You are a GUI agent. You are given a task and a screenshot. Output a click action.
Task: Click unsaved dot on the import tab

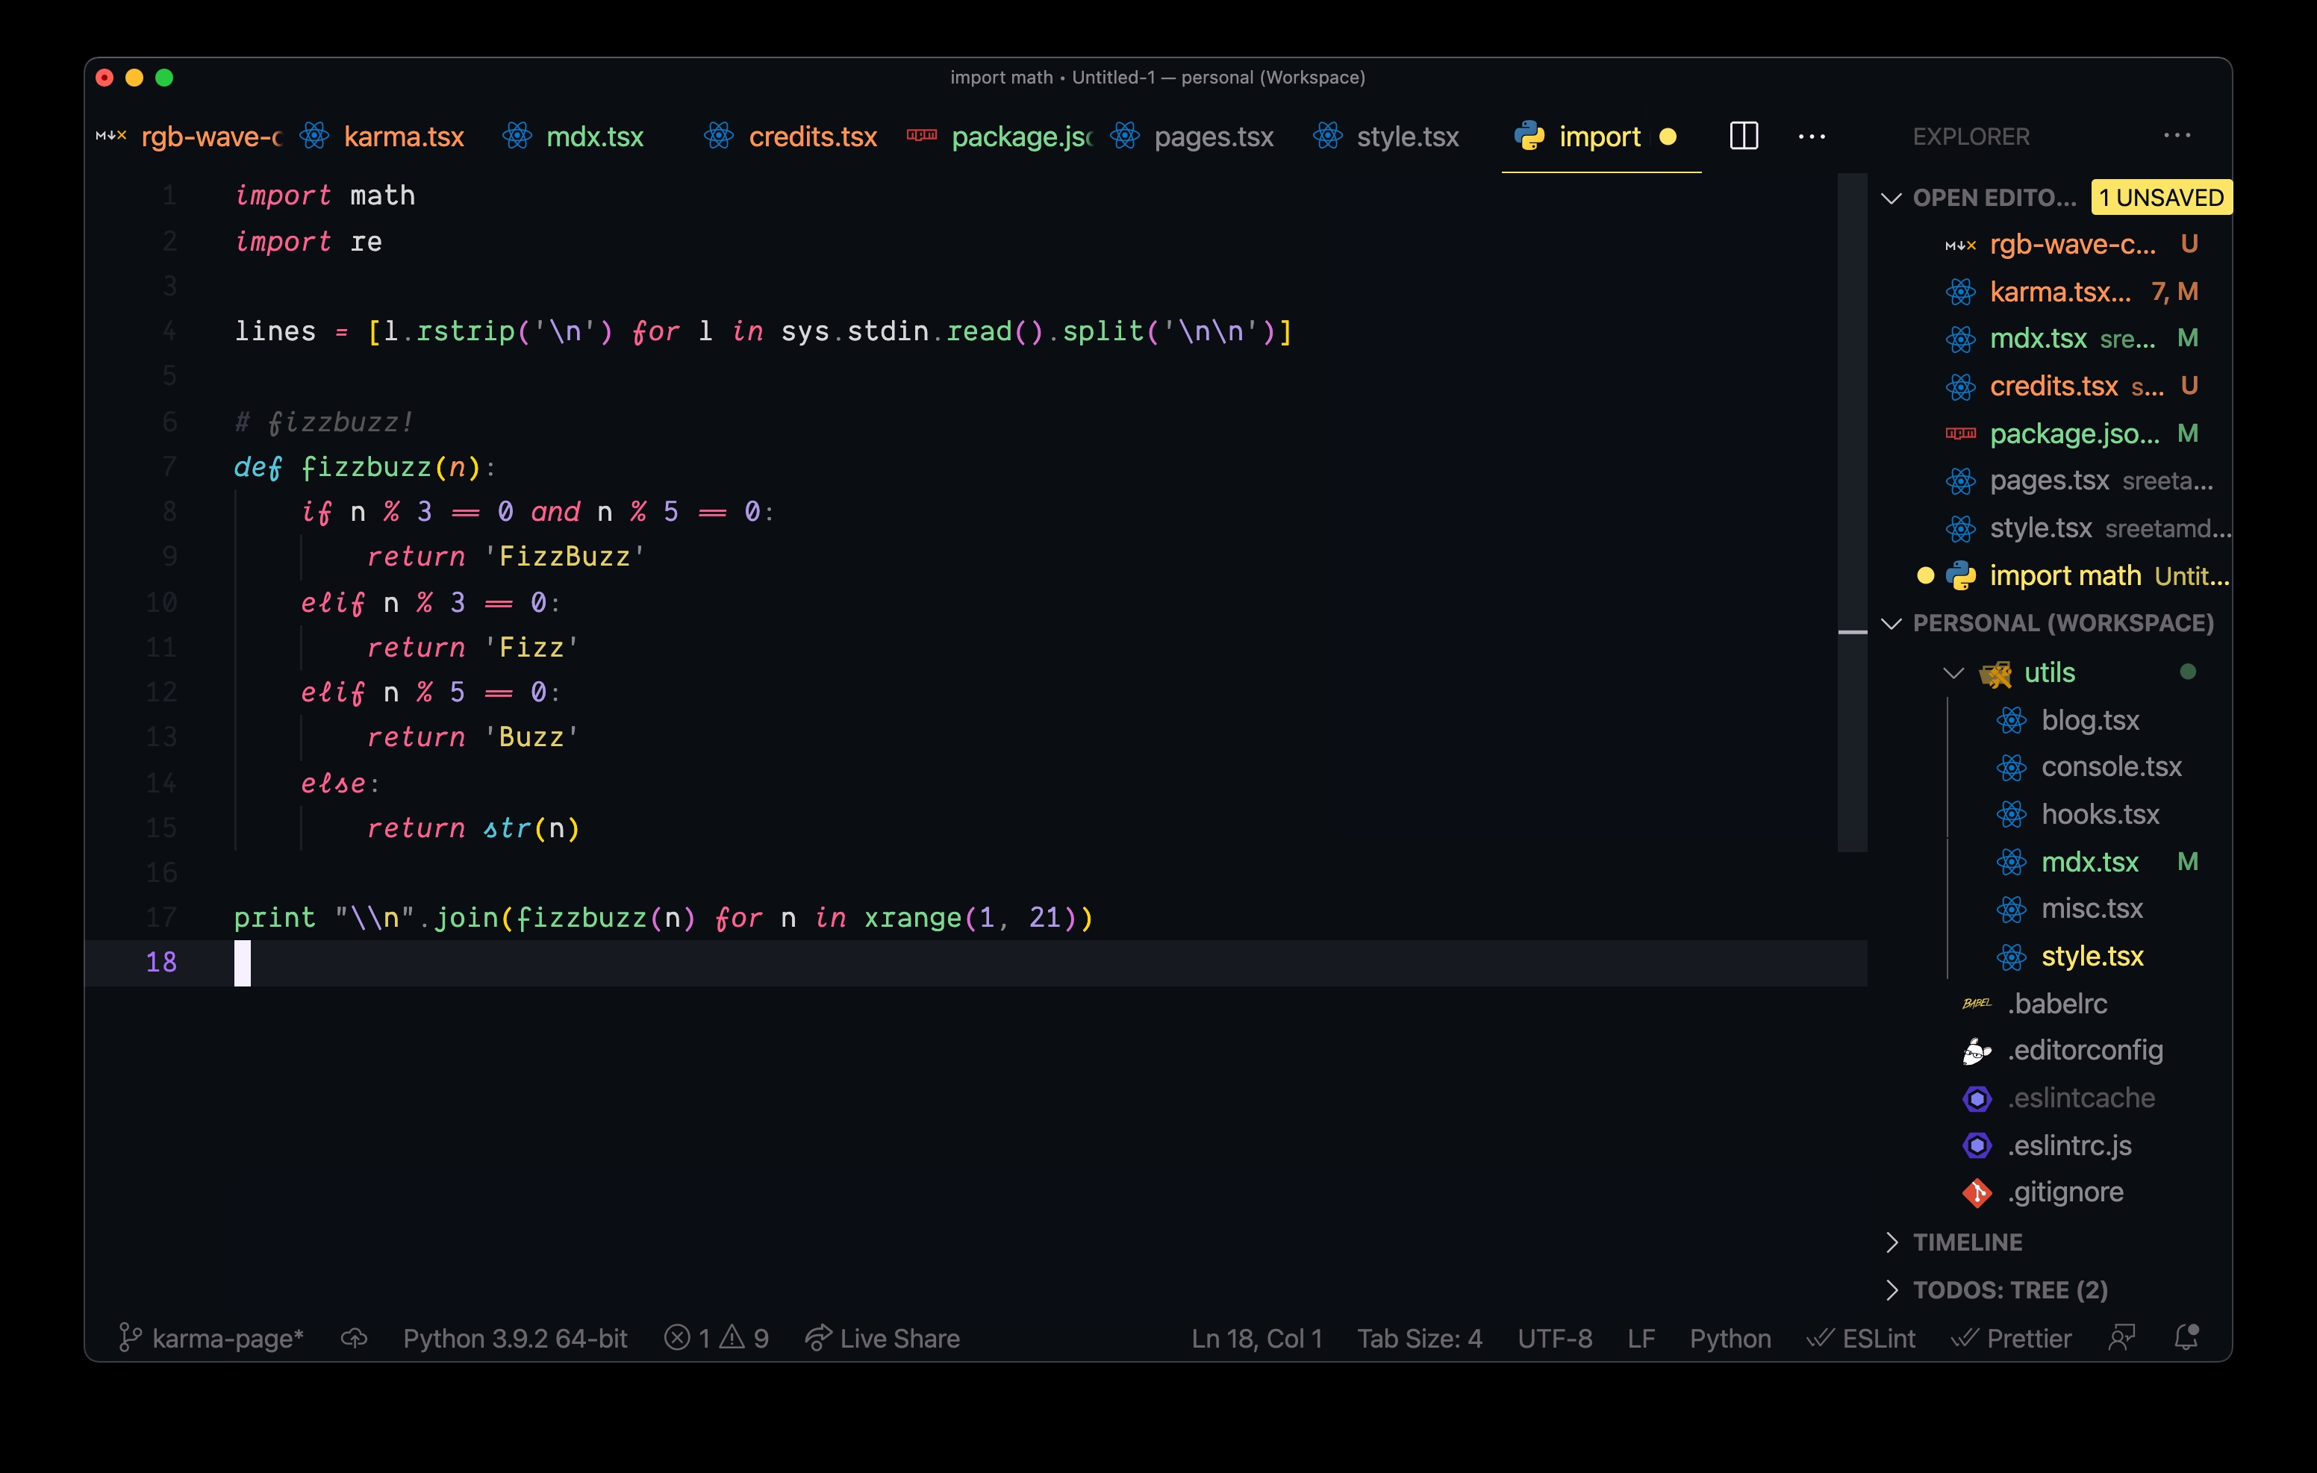pos(1668,137)
